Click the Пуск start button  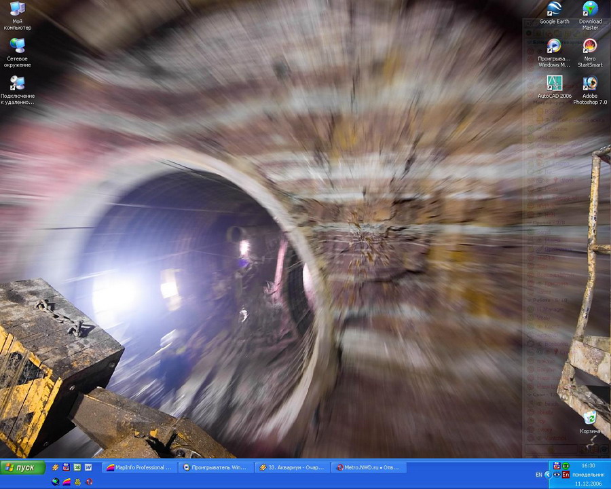[x=22, y=467]
